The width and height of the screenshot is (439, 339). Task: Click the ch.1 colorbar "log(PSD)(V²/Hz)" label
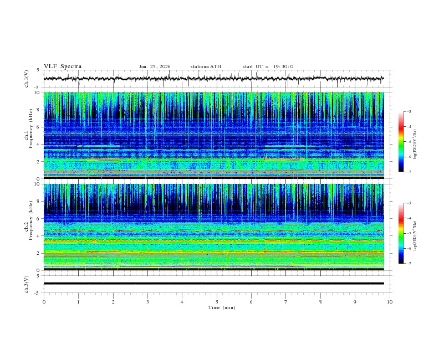pyautogui.click(x=415, y=145)
